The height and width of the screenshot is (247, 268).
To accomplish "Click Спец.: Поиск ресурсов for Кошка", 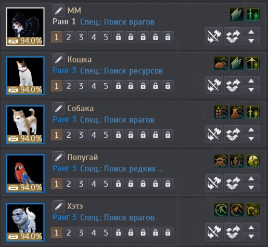I will coord(121,71).
